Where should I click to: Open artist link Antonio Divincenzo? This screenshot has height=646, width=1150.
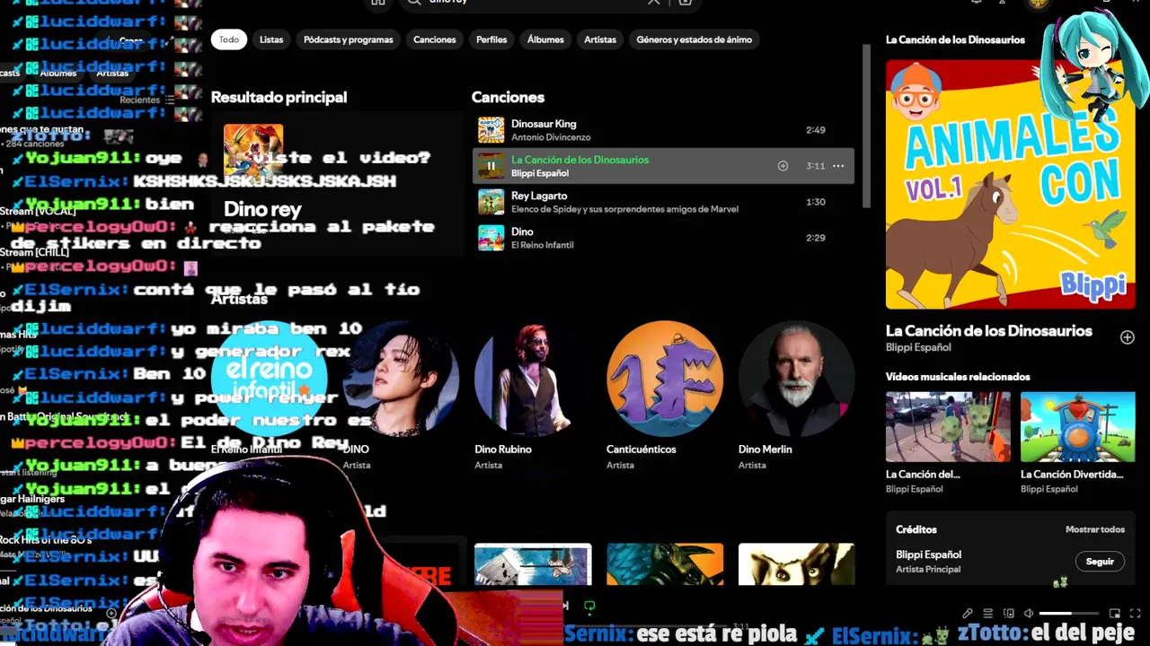pos(551,137)
